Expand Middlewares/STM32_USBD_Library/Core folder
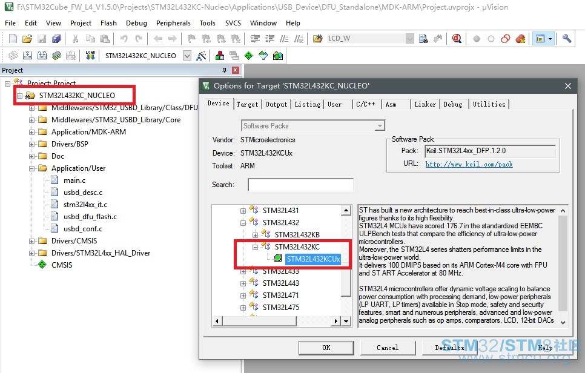The height and width of the screenshot is (373, 585). click(x=31, y=120)
